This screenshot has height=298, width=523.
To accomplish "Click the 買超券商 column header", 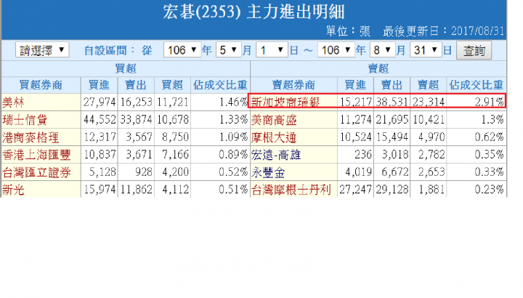I will [41, 85].
